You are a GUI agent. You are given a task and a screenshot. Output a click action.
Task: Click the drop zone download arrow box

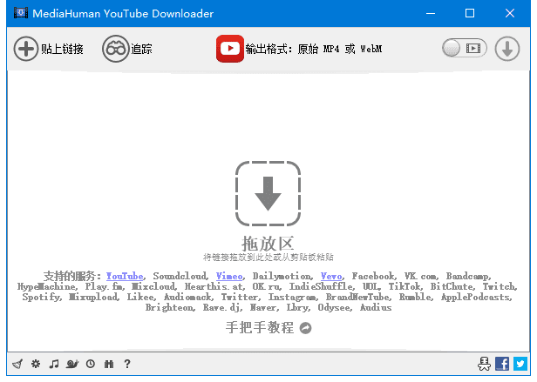click(268, 193)
